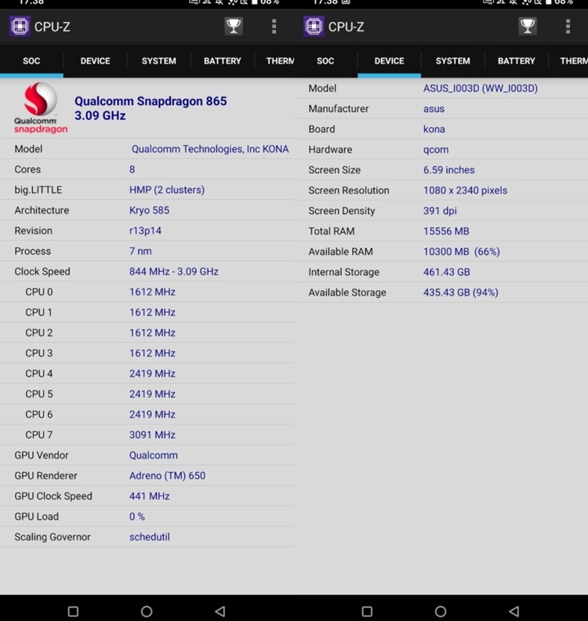Tap the r13p14 revision value
The height and width of the screenshot is (621, 588).
click(x=145, y=231)
